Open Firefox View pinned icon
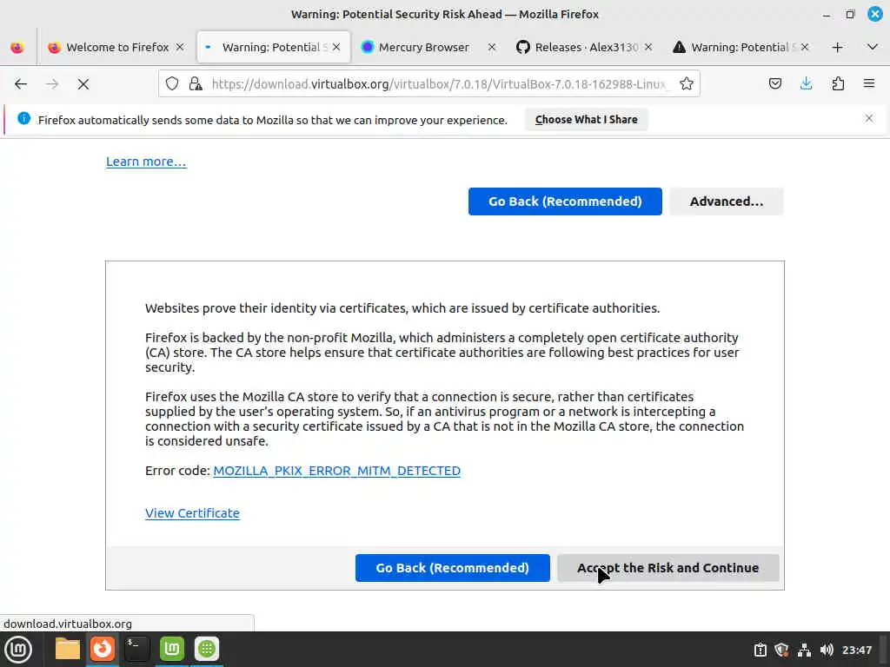This screenshot has height=667, width=890. pos(17,47)
